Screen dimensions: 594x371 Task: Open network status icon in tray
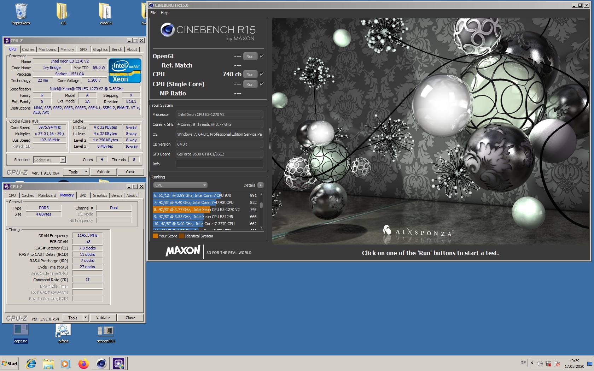coord(548,364)
